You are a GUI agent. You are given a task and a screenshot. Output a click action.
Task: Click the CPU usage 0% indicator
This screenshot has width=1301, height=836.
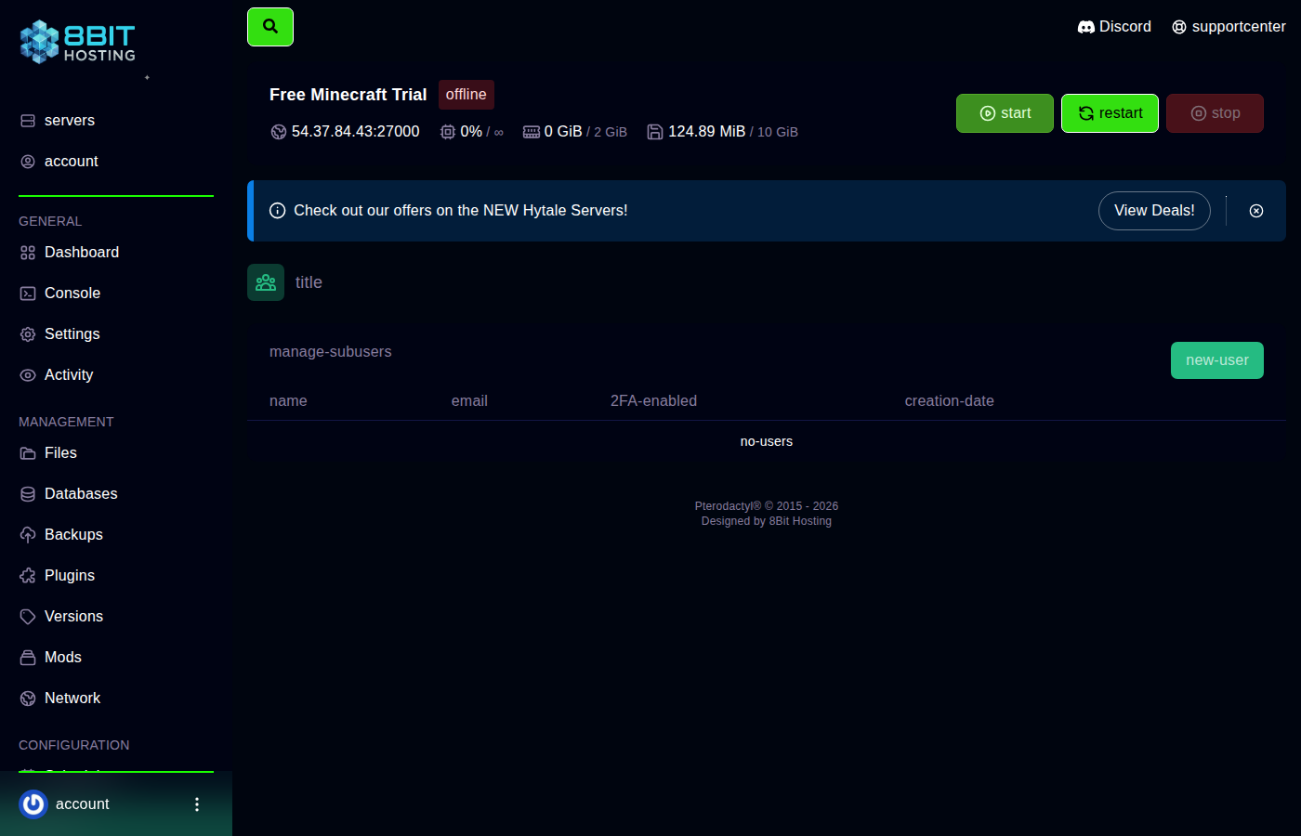coord(471,132)
